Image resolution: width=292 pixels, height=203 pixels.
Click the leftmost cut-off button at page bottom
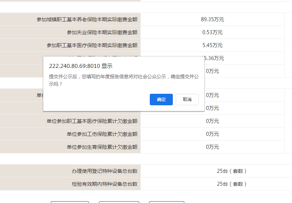point(69,202)
